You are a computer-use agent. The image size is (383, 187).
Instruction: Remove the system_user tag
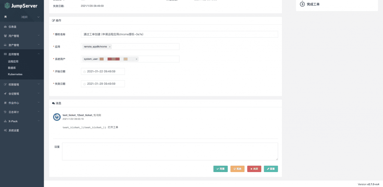(x=136, y=59)
